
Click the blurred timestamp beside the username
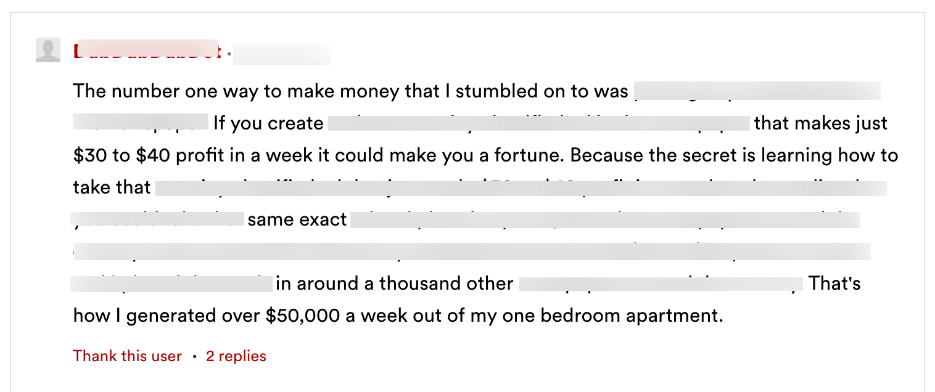point(282,54)
